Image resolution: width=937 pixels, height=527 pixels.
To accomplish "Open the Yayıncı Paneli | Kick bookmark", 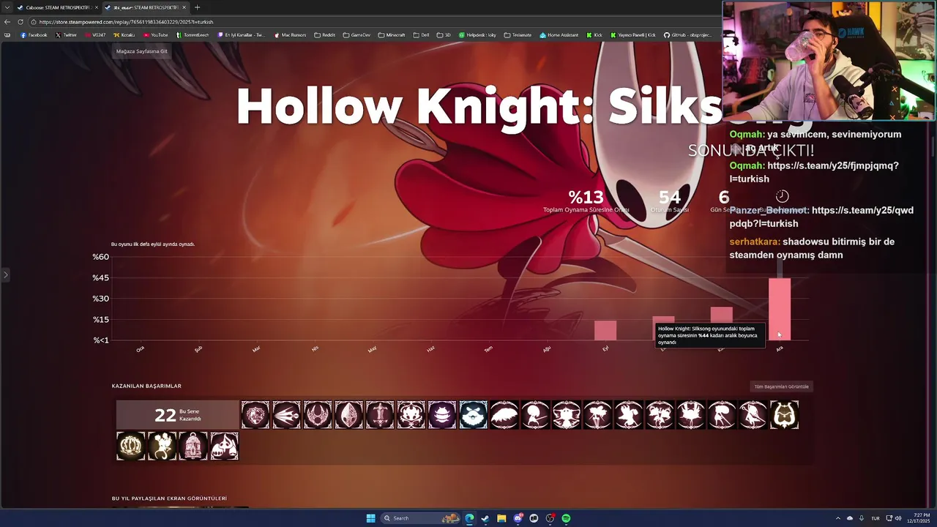I will pyautogui.click(x=632, y=34).
